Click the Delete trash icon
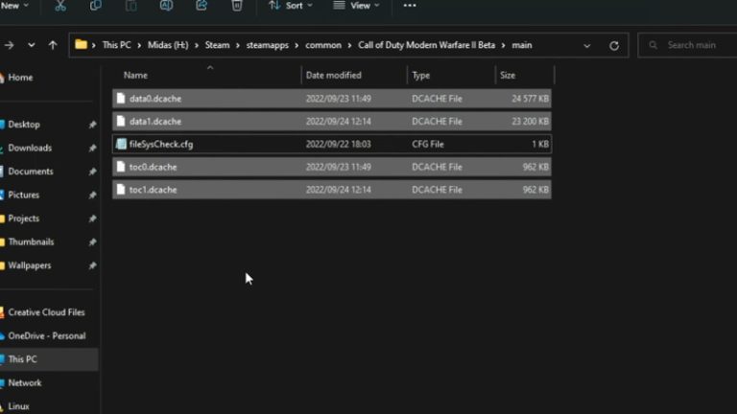This screenshot has width=737, height=414. 237,6
